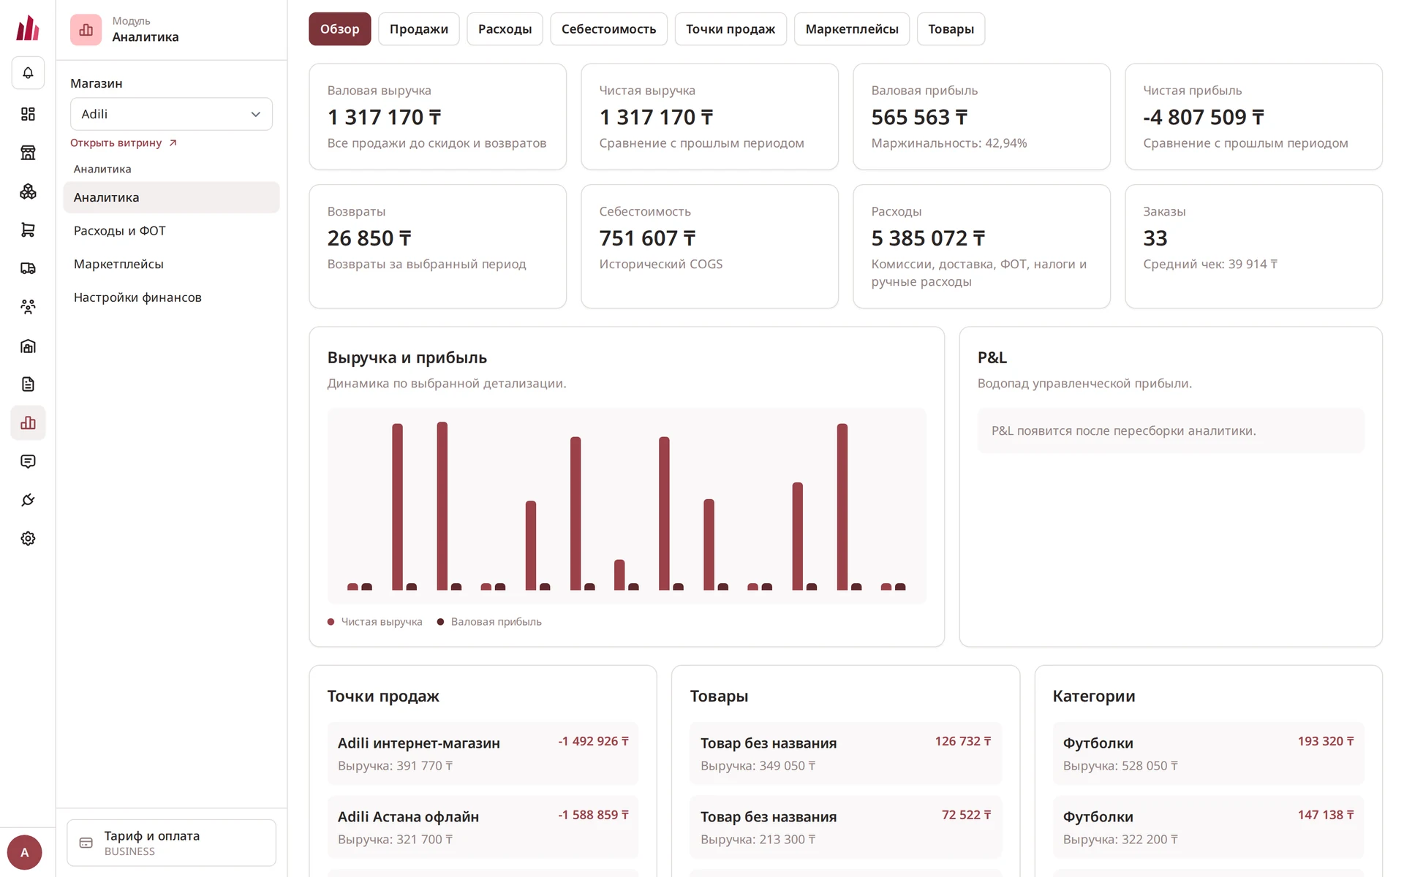Click the Чистая прибыль card
This screenshot has height=877, width=1404.
coord(1253,117)
